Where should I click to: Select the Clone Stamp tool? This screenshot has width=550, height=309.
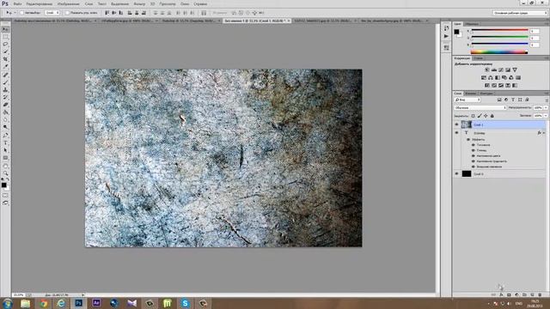pyautogui.click(x=5, y=89)
